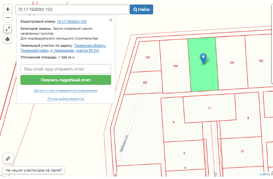Click the blue location pin marker
Screen dimensions: 273x179
(x=203, y=58)
